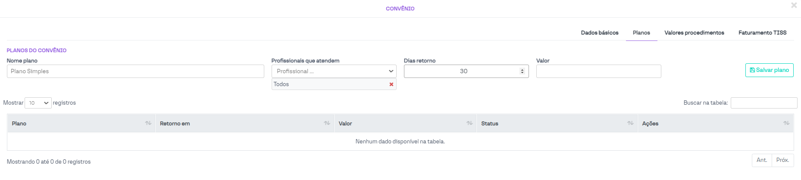Image resolution: width=801 pixels, height=180 pixels.
Task: Click the Buscar na tabela search box
Action: click(x=763, y=103)
